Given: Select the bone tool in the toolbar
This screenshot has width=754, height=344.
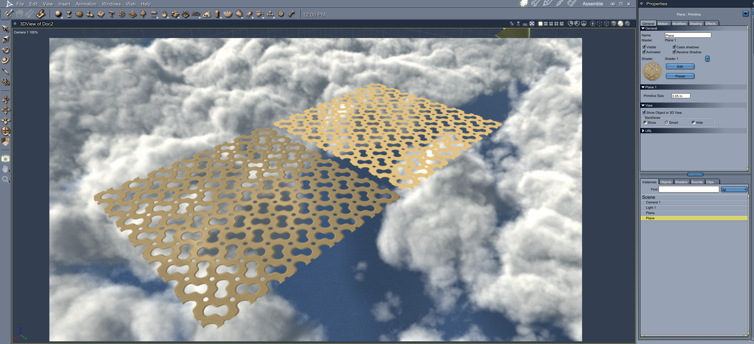Looking at the screenshot, I should [x=292, y=14].
